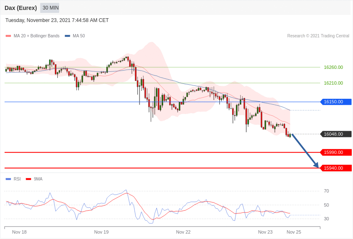Toggle the RSI legend label
Screen dimensions: 353x239
click(17, 179)
